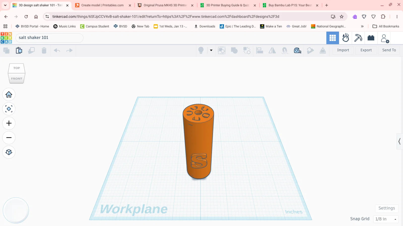The image size is (403, 226).
Task: Toggle orthographic/perspective view cube button
Action: pos(9,152)
